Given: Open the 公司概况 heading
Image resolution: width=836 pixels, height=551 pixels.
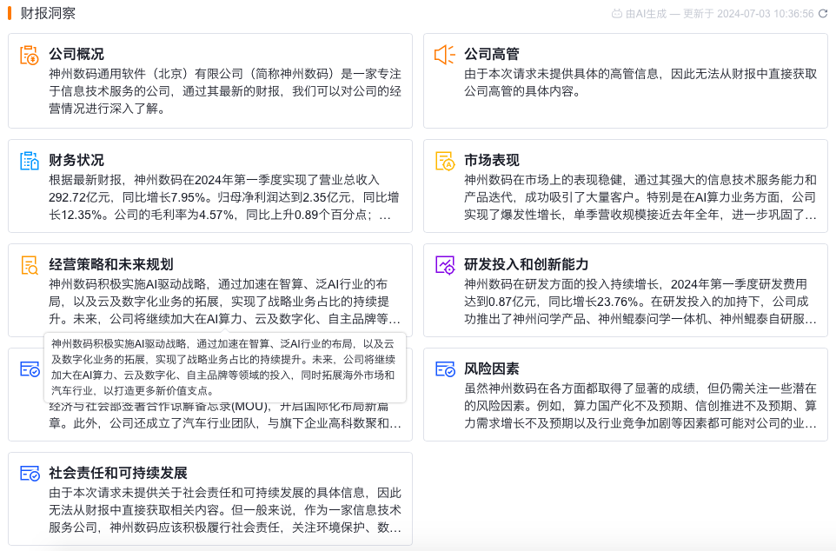Looking at the screenshot, I should click(x=76, y=54).
